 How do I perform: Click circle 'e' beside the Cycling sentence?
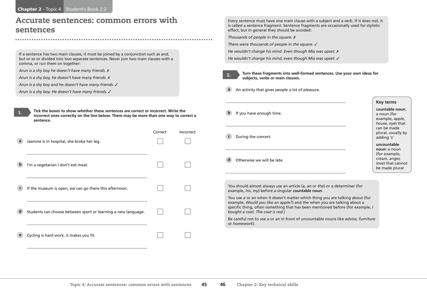click(x=20, y=235)
